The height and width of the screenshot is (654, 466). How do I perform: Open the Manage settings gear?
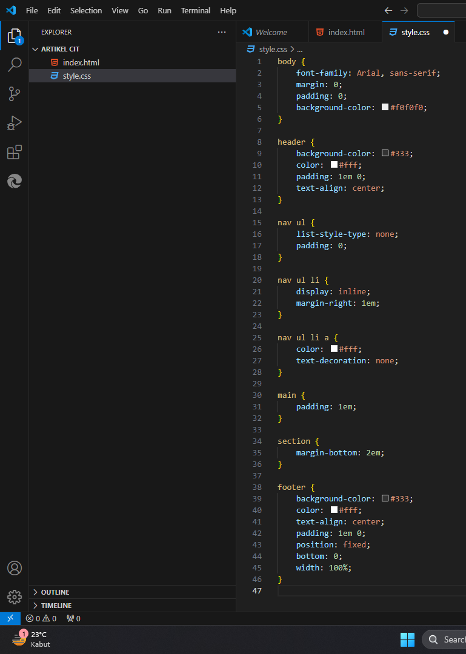point(15,597)
